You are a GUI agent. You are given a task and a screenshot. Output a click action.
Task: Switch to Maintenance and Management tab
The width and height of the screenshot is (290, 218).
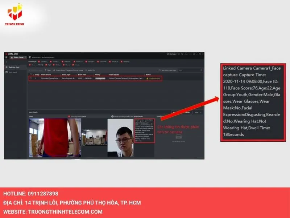click(43, 57)
